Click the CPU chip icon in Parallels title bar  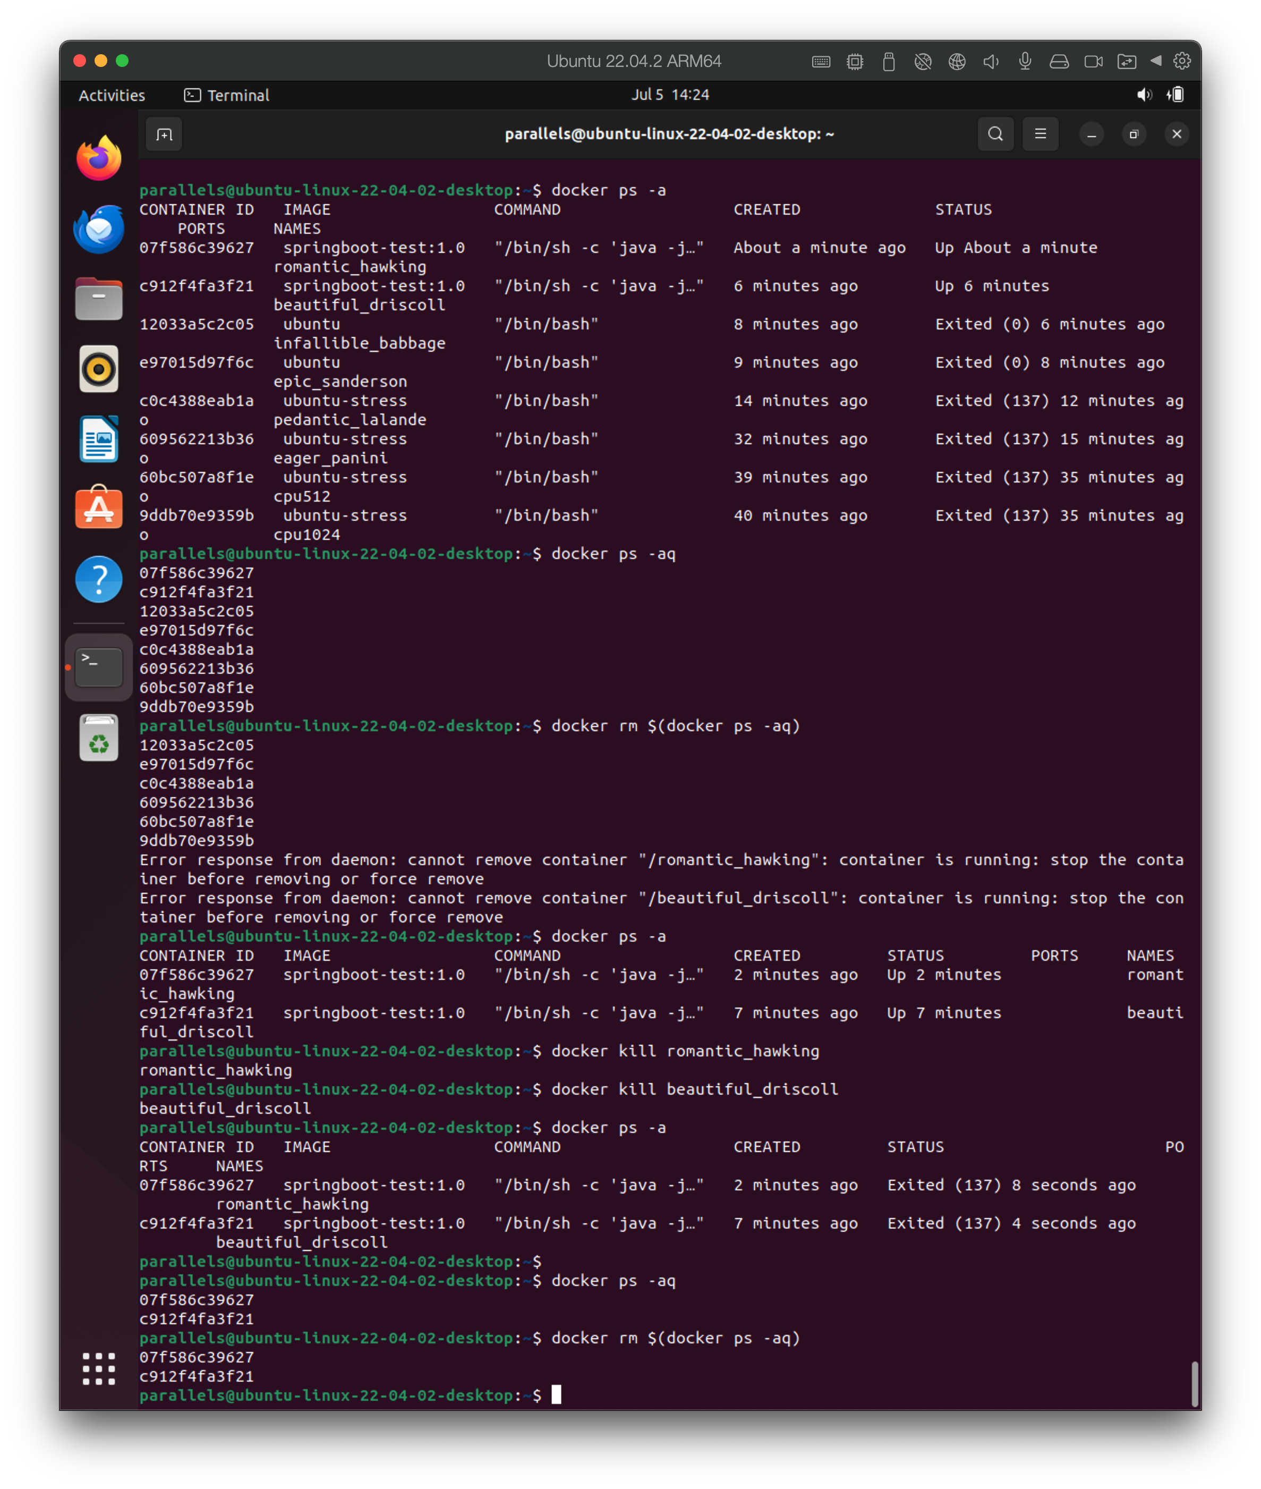(x=854, y=62)
